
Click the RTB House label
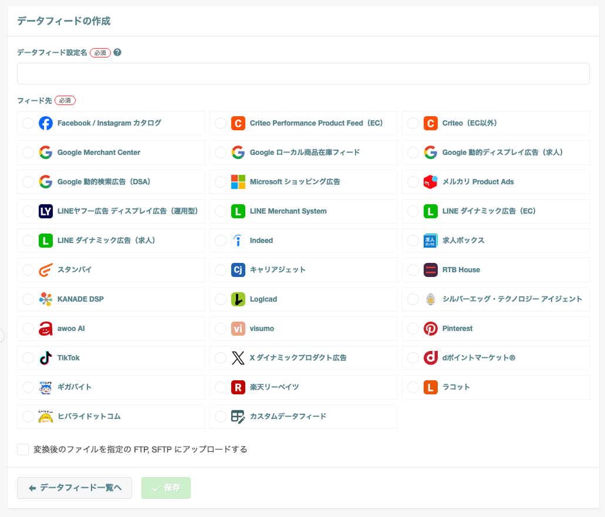[x=461, y=270]
